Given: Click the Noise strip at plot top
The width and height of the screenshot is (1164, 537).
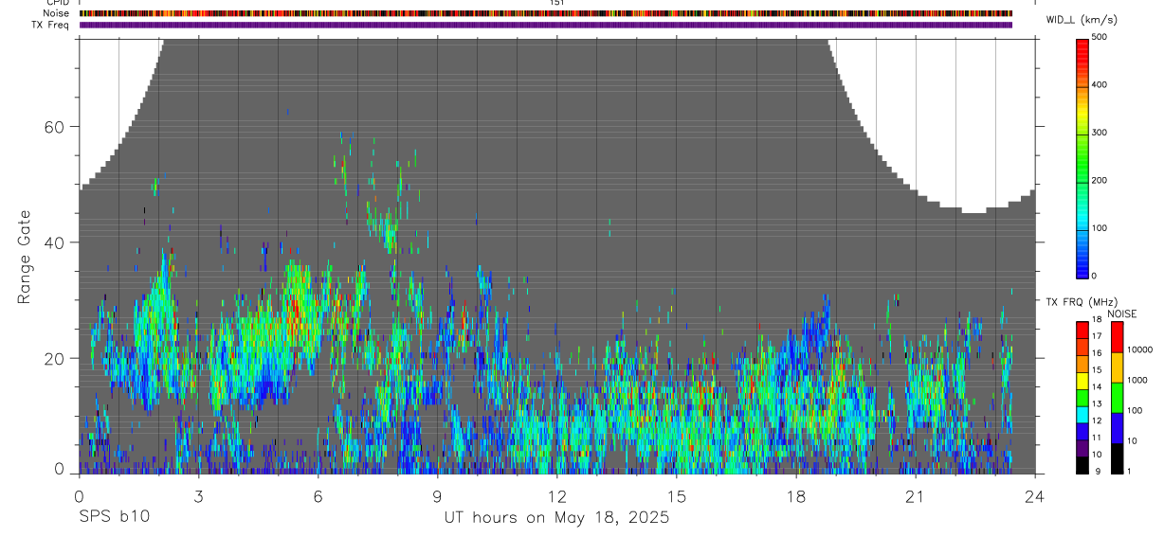Looking at the screenshot, I should (x=546, y=13).
